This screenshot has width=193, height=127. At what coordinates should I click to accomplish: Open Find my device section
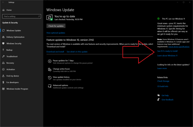13,76
